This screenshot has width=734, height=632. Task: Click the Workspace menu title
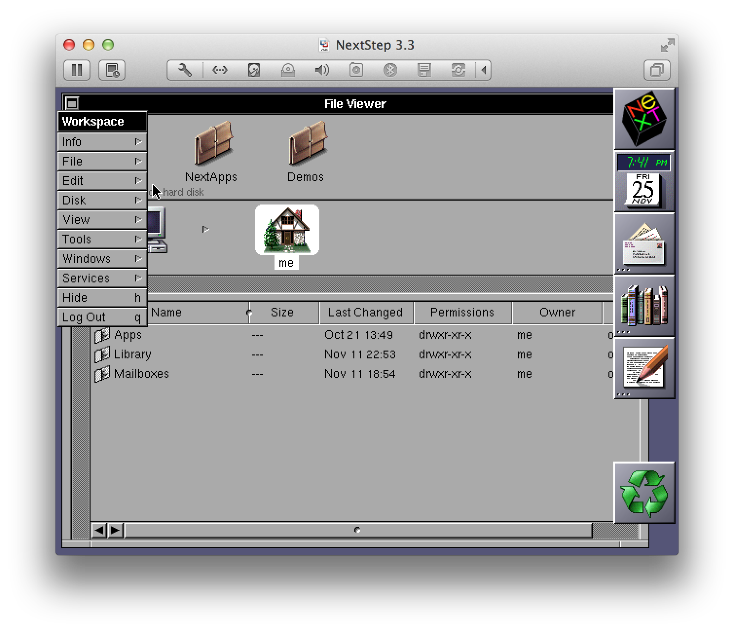(102, 121)
